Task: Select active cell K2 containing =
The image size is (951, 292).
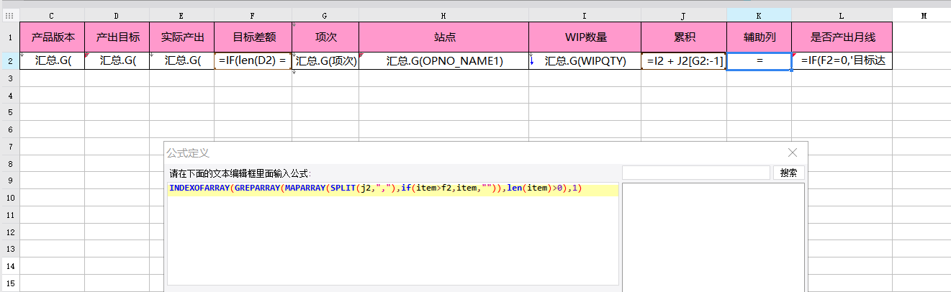Action: [760, 61]
